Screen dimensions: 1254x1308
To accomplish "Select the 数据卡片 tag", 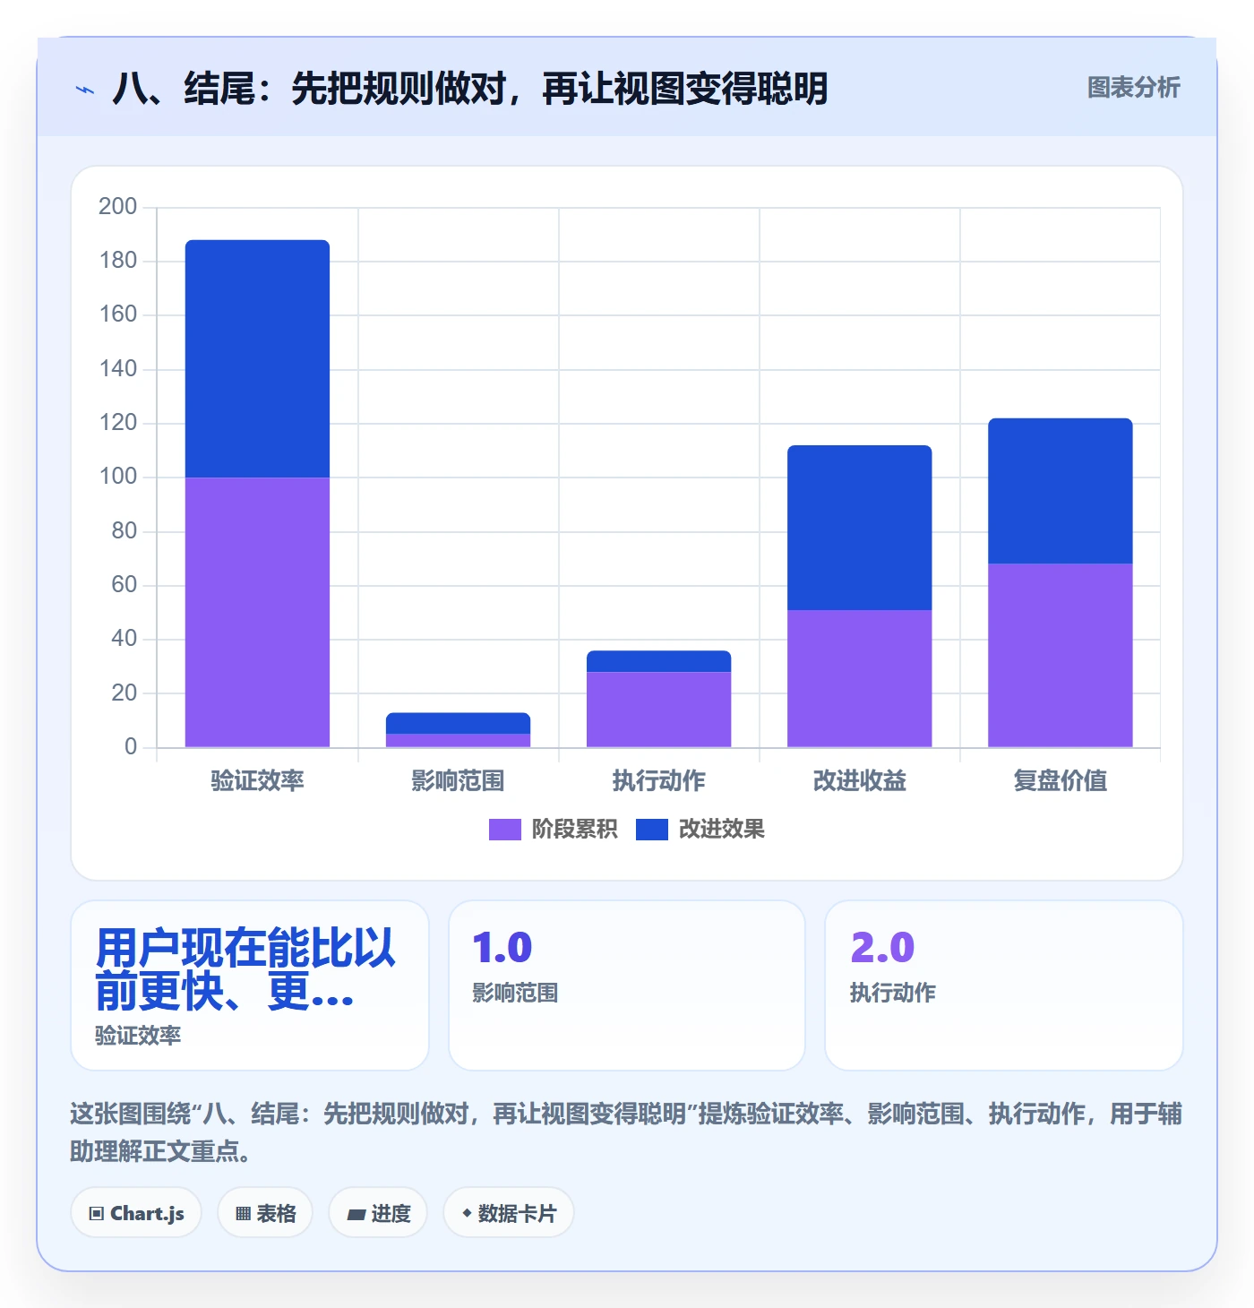I will 509,1213.
